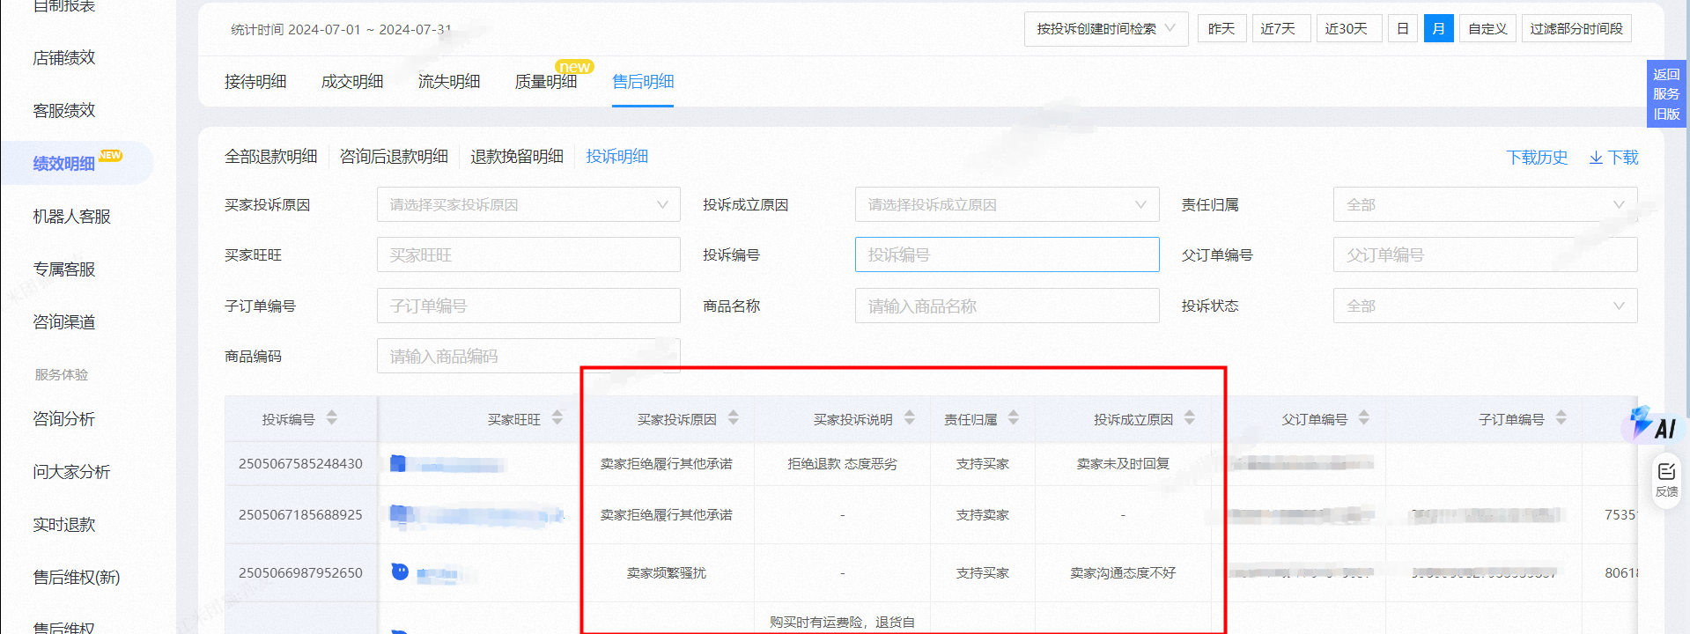Click 昨天 date range button

point(1221,29)
